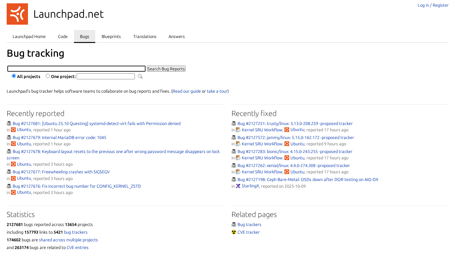Click the bug icon next to Bug #2127681
455x256 pixels.
[9, 123]
